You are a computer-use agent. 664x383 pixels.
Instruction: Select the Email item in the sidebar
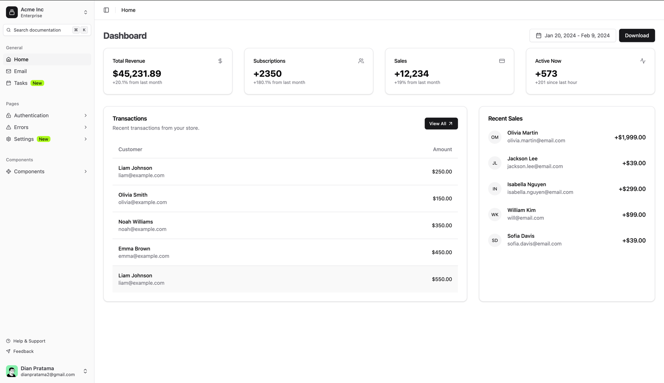coord(21,71)
